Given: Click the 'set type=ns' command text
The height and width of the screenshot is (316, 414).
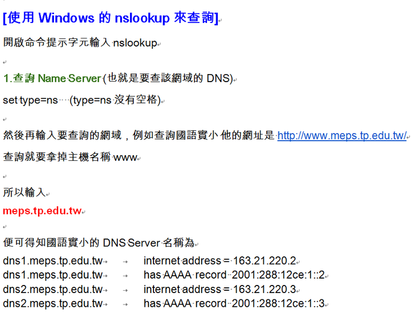Looking at the screenshot, I should click(x=30, y=100).
